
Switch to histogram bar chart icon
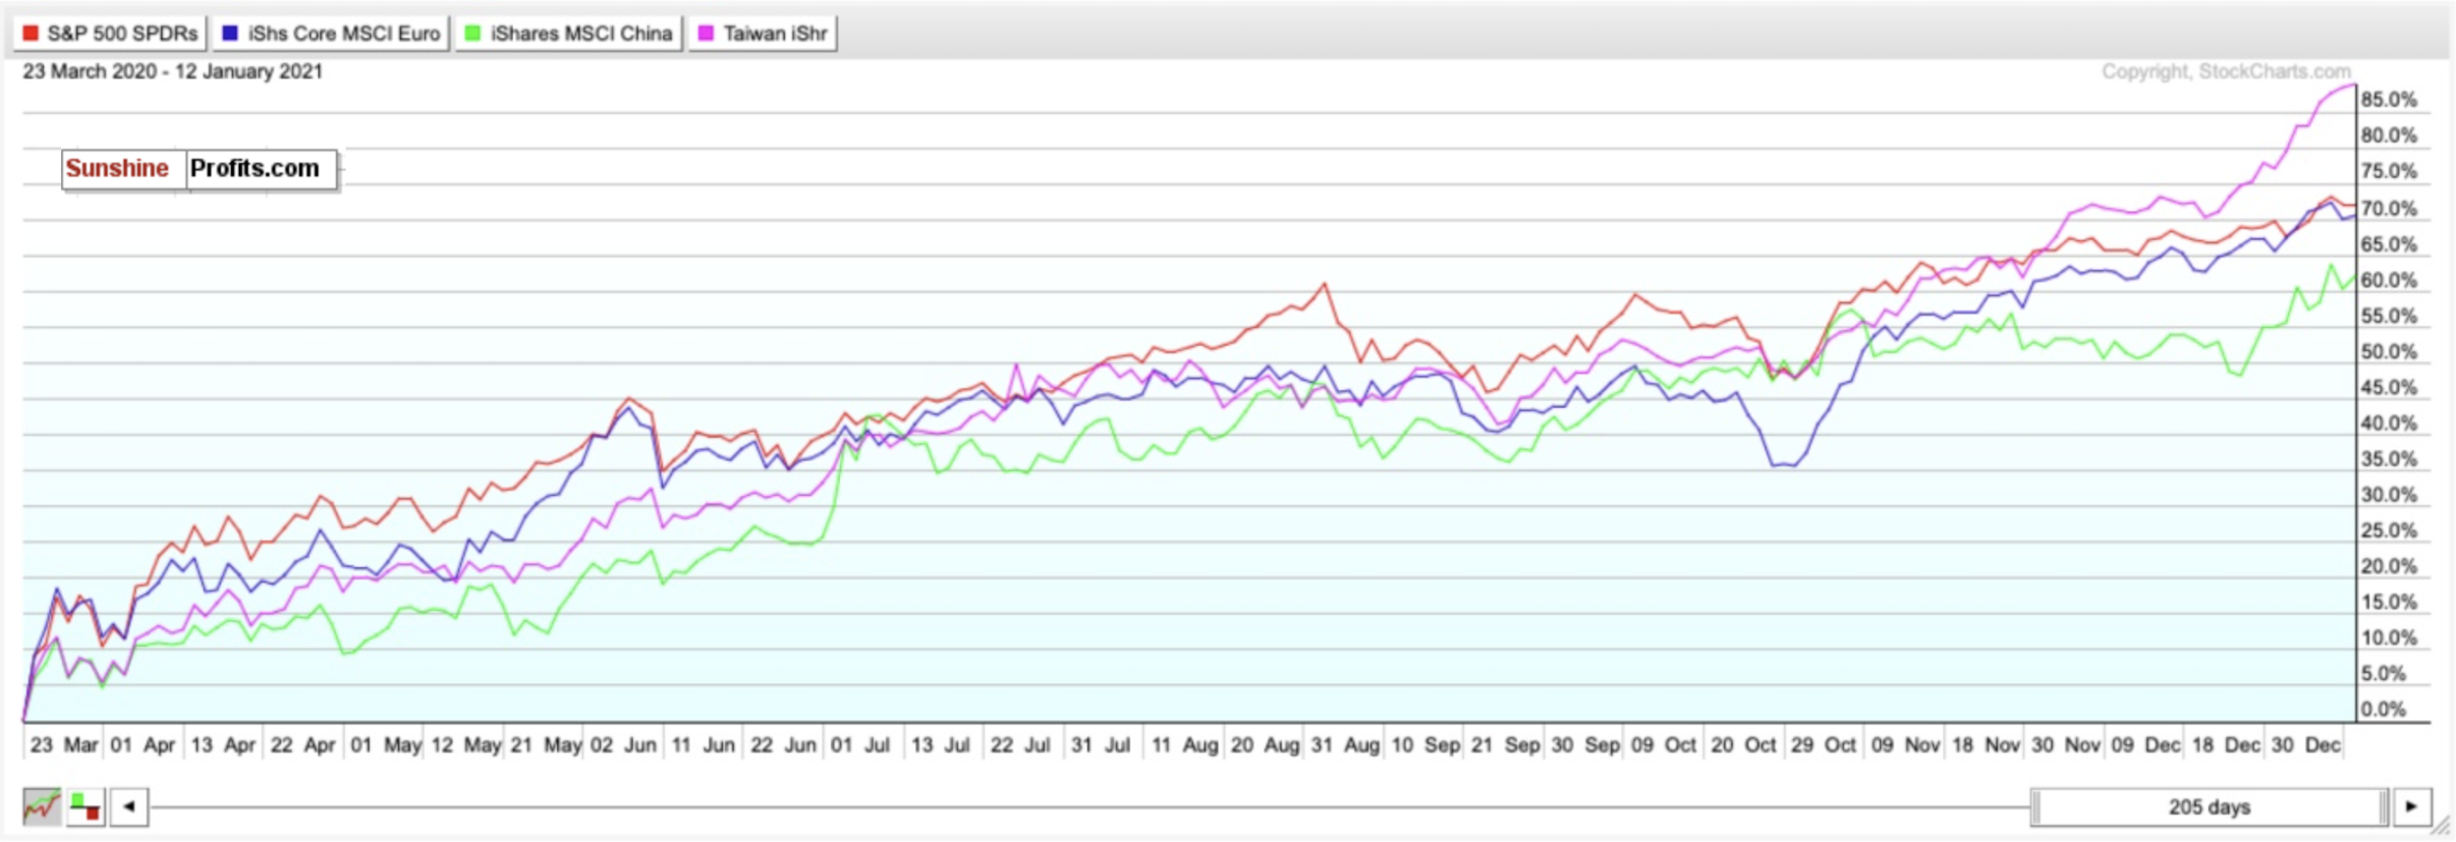(x=85, y=808)
